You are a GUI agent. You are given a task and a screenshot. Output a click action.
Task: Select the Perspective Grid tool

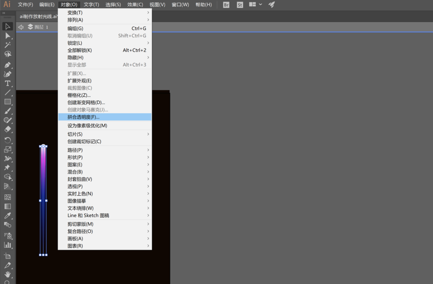(x=8, y=186)
